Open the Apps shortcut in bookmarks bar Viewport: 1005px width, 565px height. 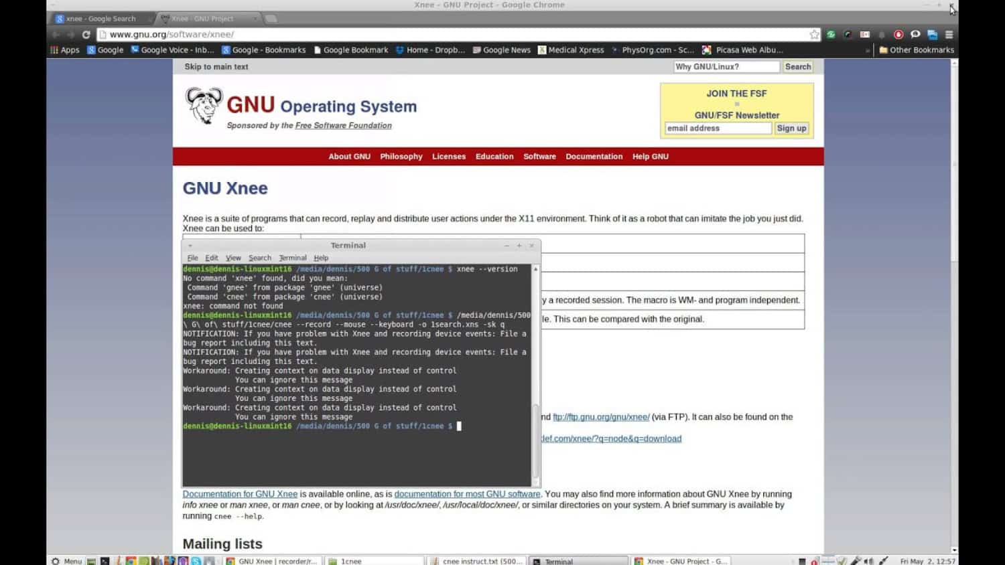65,50
